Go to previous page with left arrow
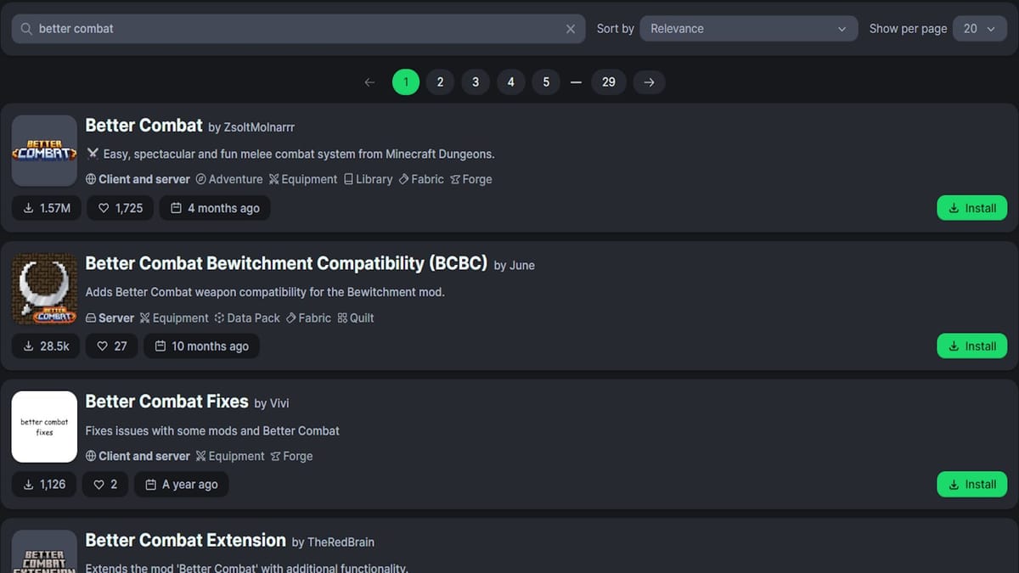Image resolution: width=1019 pixels, height=573 pixels. pyautogui.click(x=369, y=82)
